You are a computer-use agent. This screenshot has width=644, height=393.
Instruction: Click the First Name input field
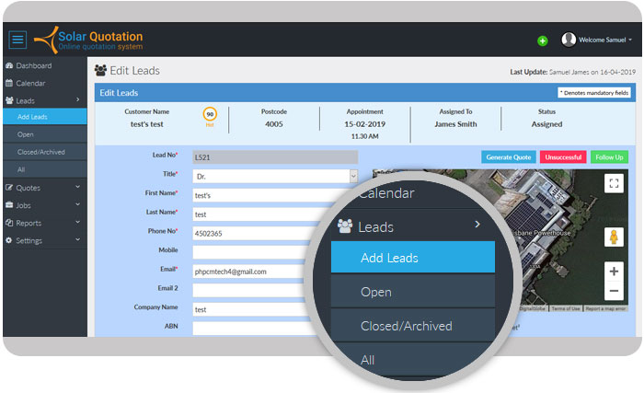tap(267, 195)
